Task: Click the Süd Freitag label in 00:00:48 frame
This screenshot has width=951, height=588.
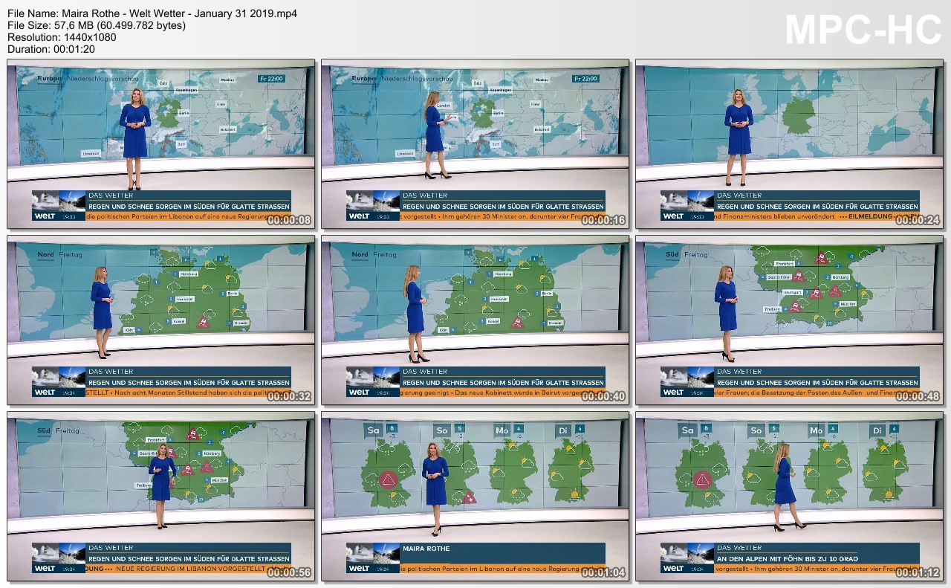Action: 689,254
